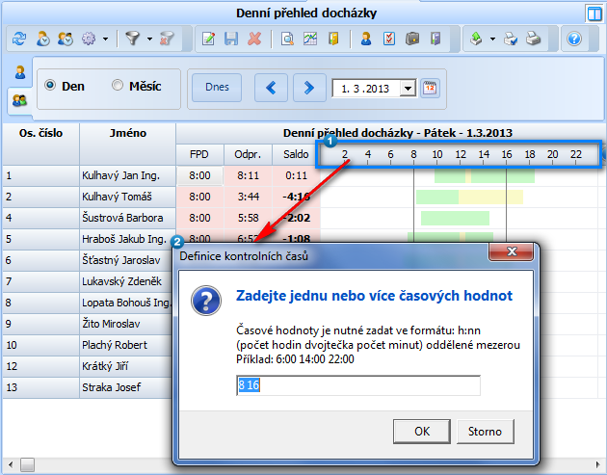Expand the filter funnel dropdown arrow

pyautogui.click(x=149, y=39)
